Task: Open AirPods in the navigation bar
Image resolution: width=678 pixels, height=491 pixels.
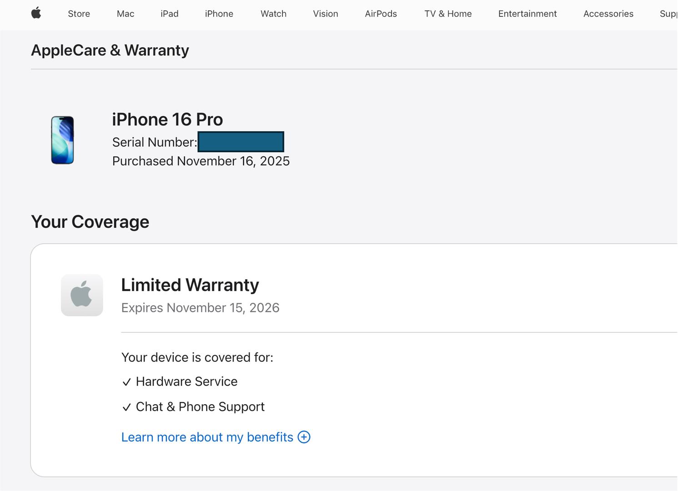Action: click(381, 14)
